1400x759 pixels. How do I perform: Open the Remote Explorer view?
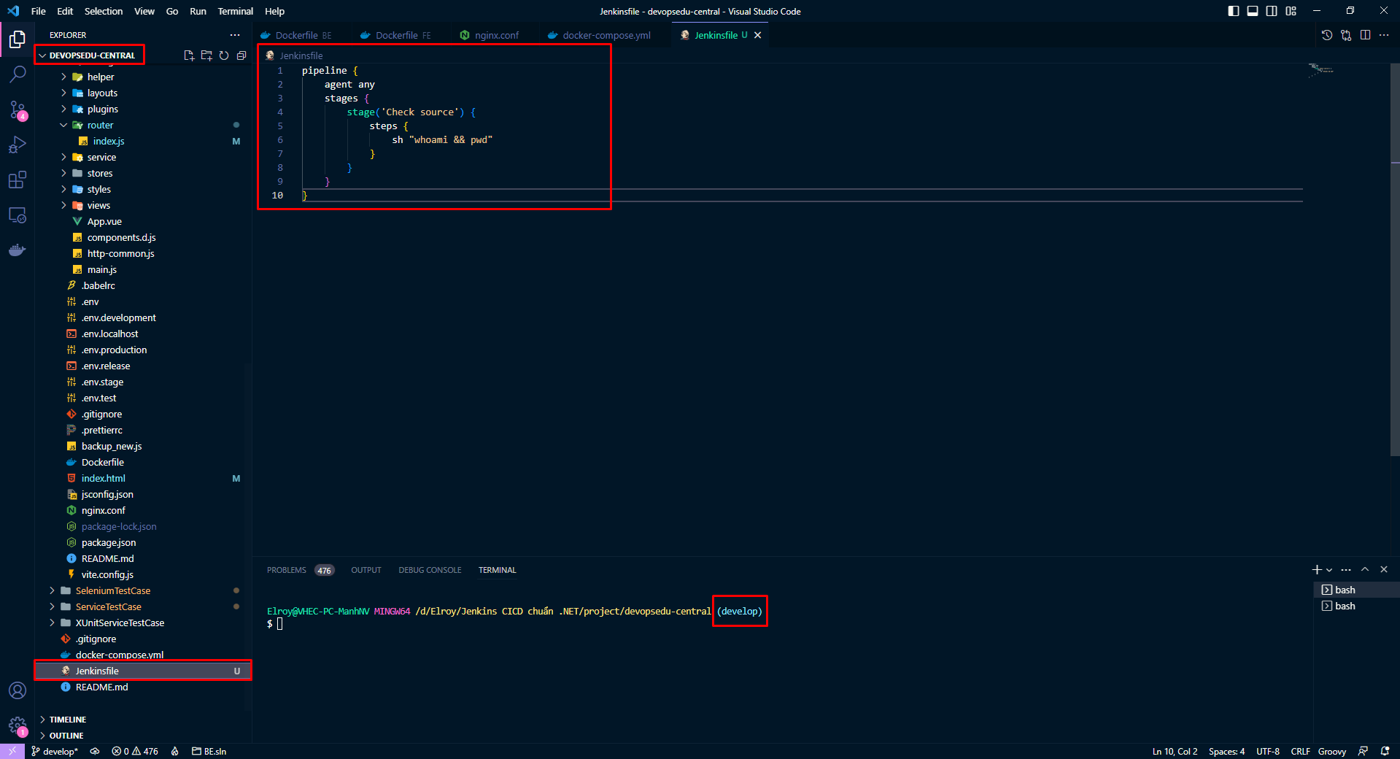click(x=18, y=215)
